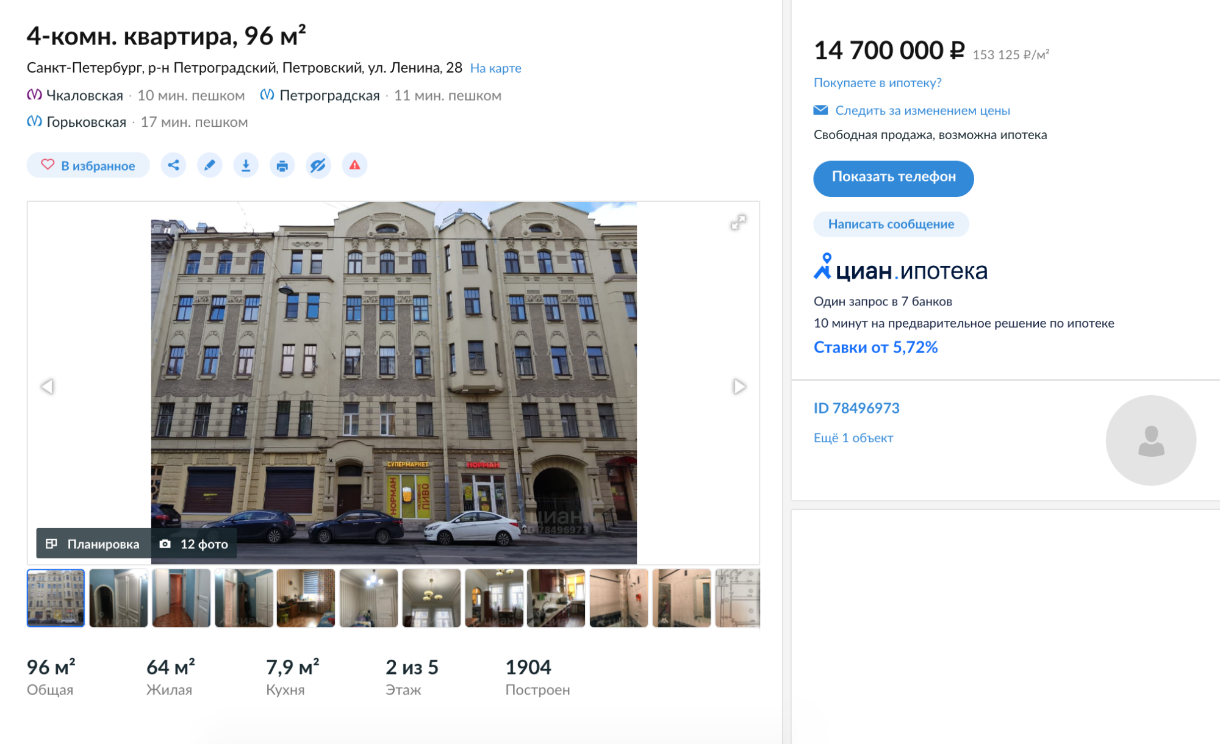Expand photo to fullscreen icon
Screen dimensions: 1220x744
(738, 223)
